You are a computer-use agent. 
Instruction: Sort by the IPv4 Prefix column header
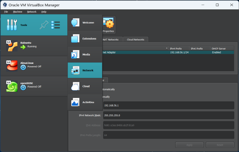pos(179,48)
